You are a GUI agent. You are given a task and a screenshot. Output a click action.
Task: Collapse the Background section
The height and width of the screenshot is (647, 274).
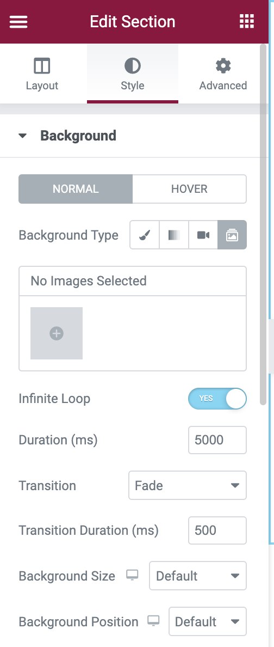tap(68, 136)
